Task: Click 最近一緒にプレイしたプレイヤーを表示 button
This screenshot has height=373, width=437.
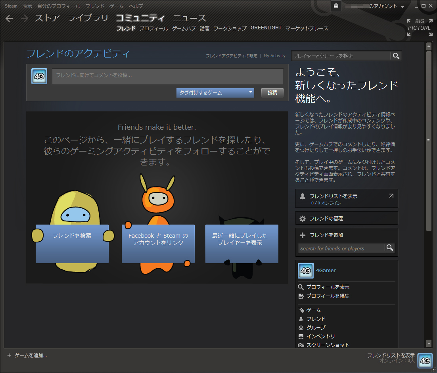Action: pyautogui.click(x=241, y=244)
